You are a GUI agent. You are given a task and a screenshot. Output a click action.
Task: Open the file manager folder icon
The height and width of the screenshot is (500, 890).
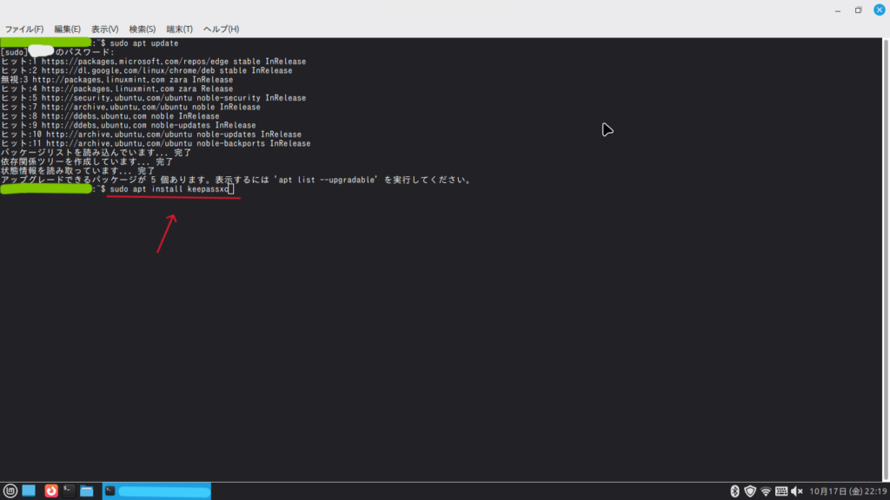87,491
